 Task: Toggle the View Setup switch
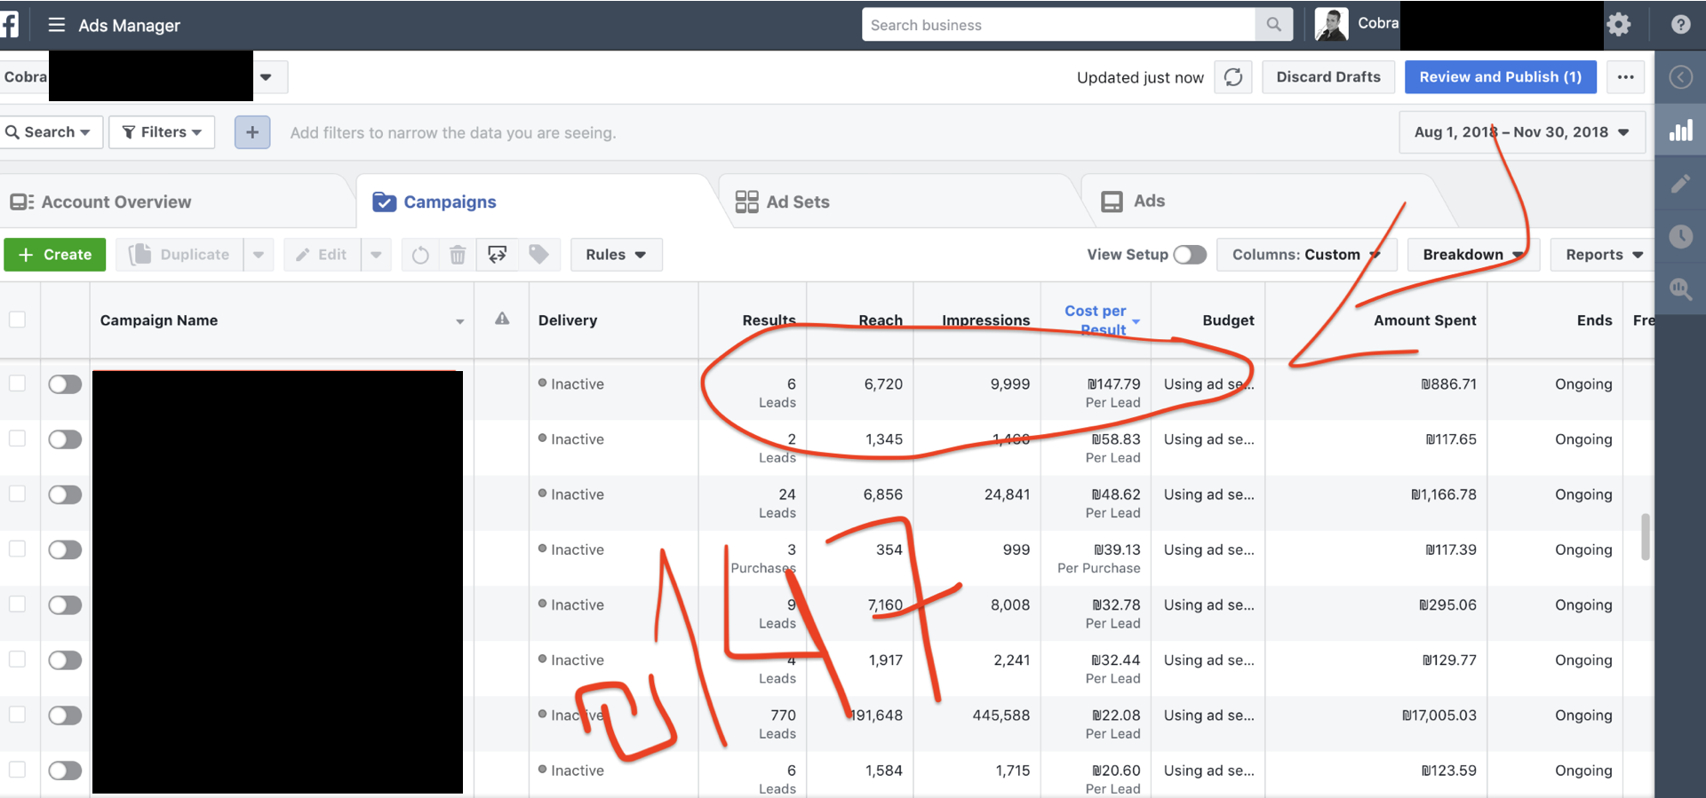click(1190, 255)
